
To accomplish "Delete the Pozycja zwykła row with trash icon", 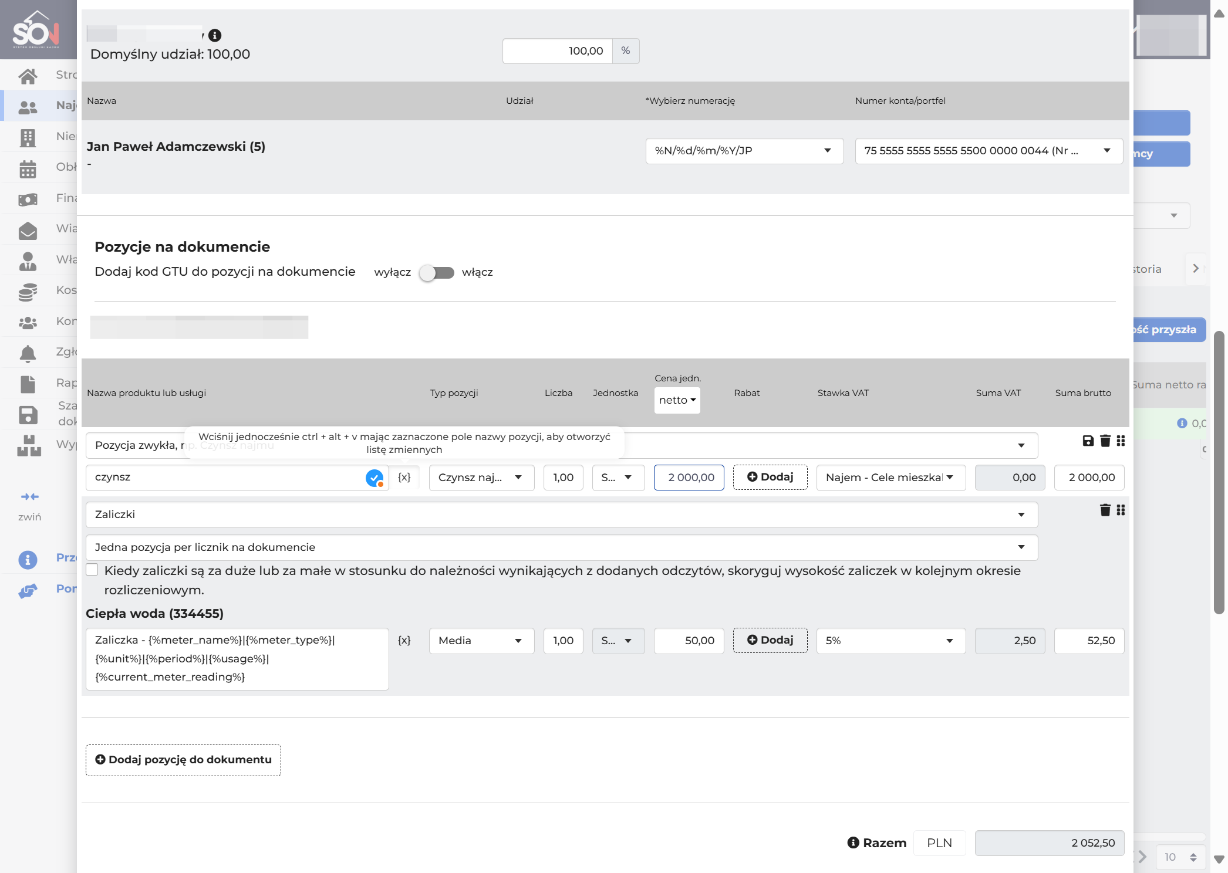I will [x=1105, y=441].
